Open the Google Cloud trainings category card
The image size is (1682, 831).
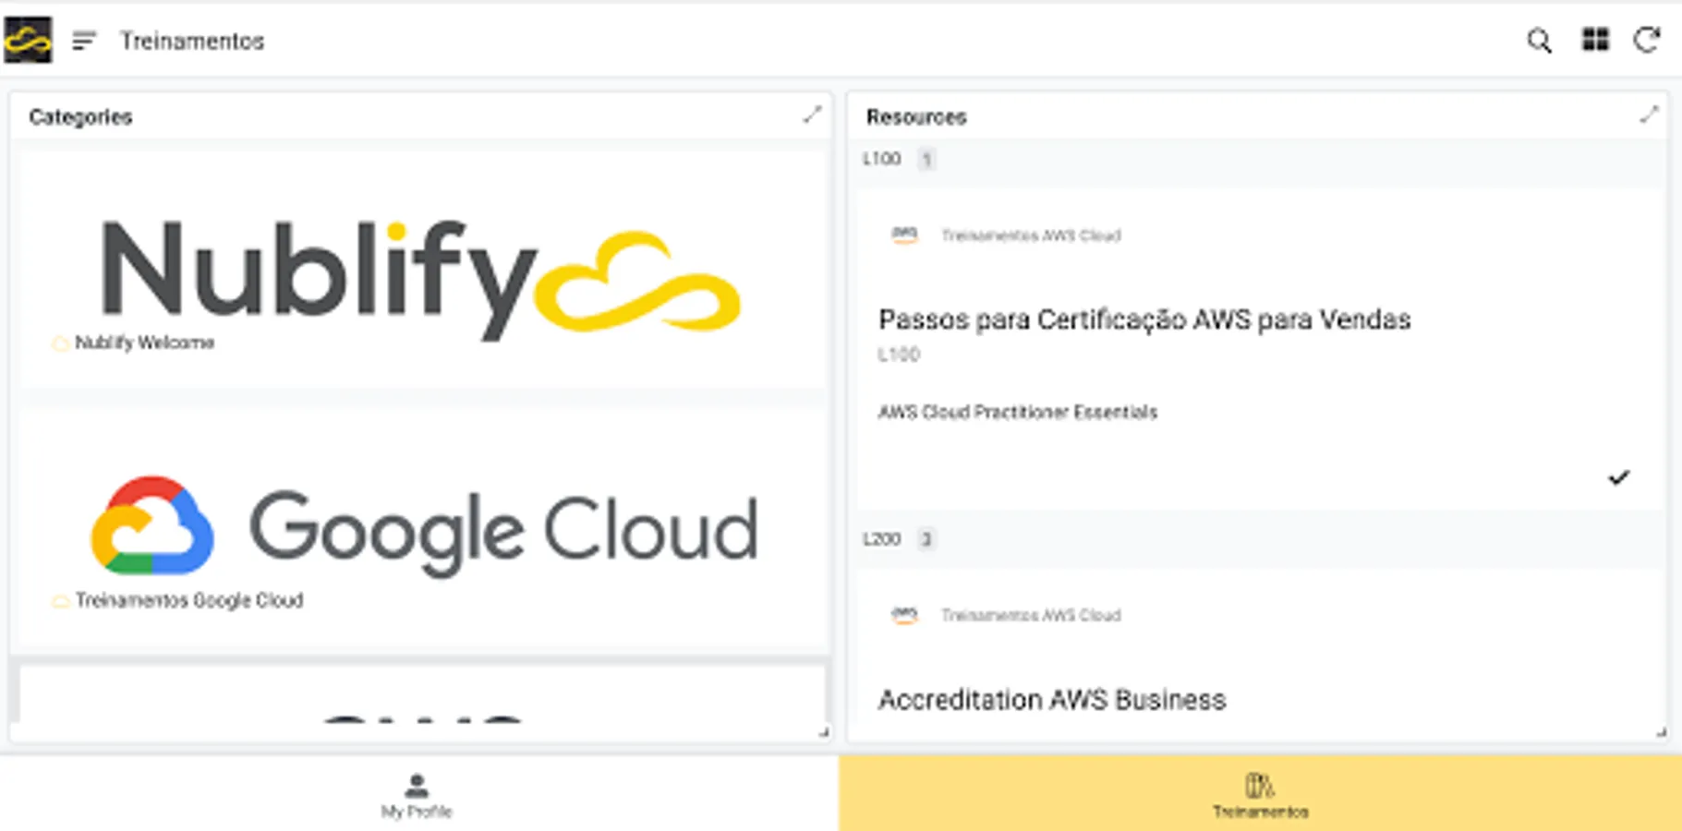(422, 527)
